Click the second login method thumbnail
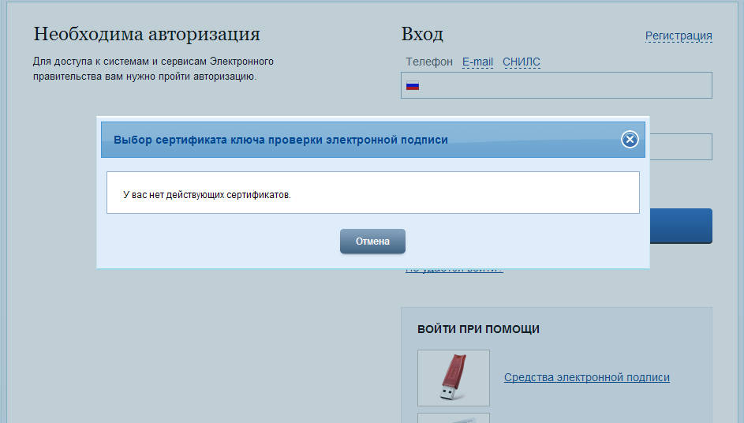 453,417
